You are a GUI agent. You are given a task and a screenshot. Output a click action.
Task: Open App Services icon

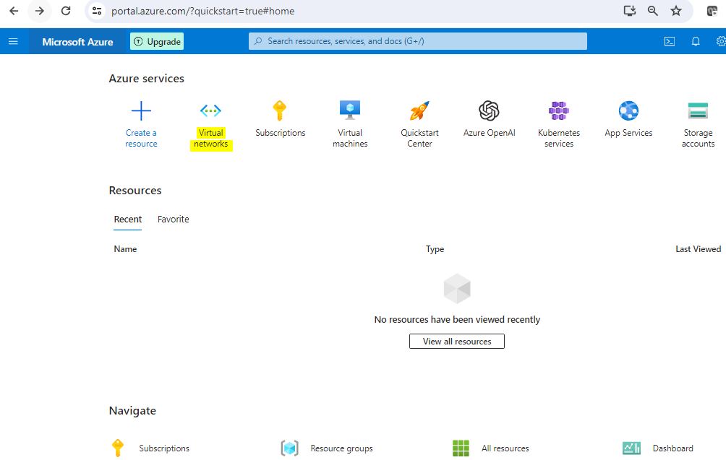628,111
